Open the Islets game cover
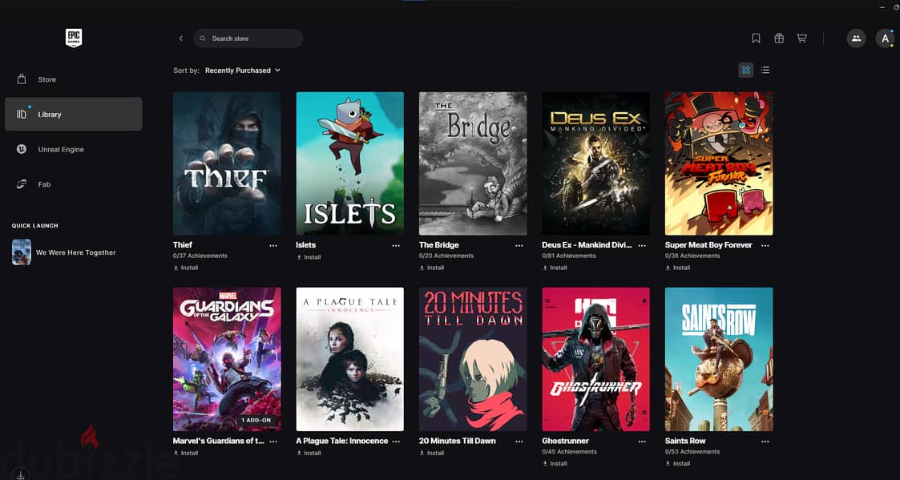 coord(350,163)
